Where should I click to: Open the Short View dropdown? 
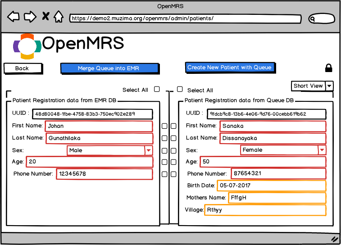[312, 86]
